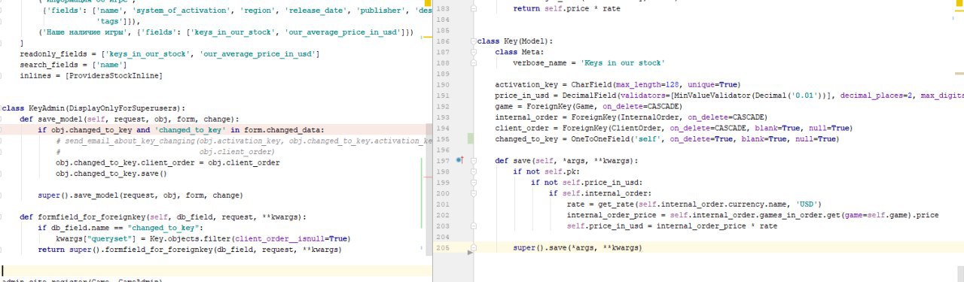Click line number 201 in the gutter
The image size is (964, 282).
[x=443, y=204]
